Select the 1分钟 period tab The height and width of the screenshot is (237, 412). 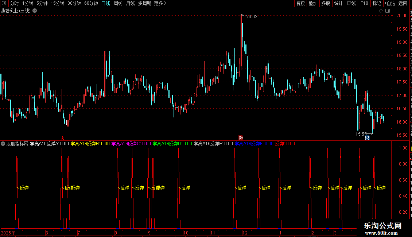click(x=28, y=3)
